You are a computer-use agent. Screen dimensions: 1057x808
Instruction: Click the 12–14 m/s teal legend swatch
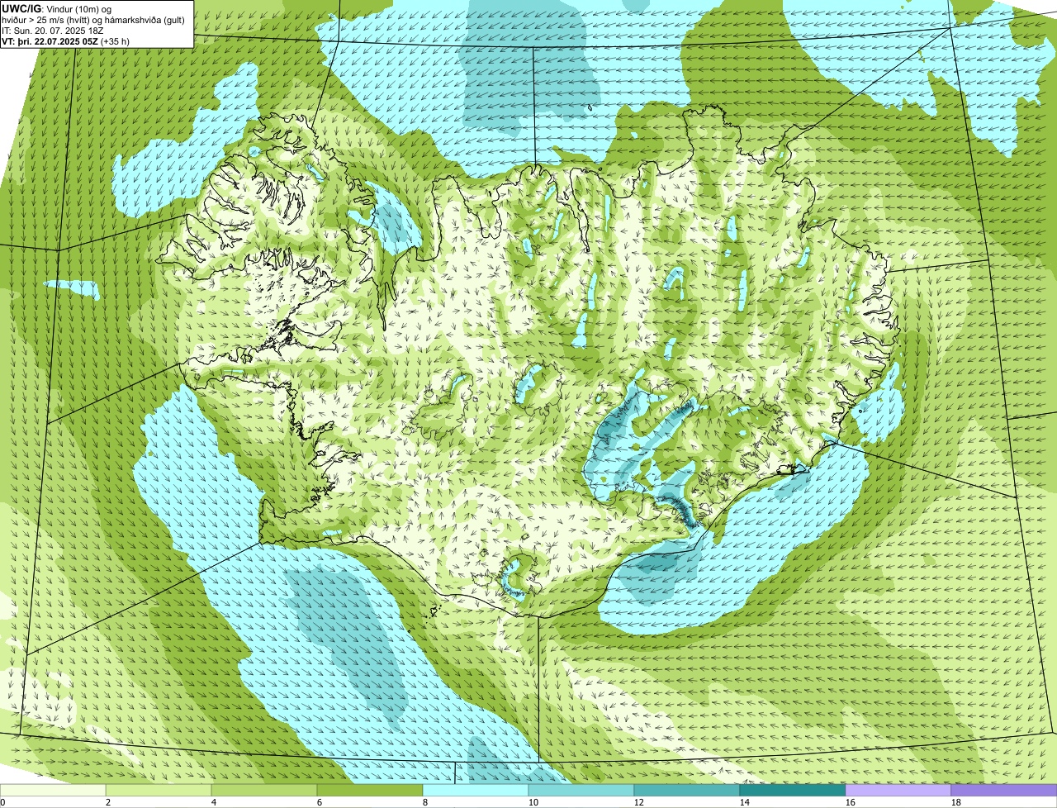(x=687, y=790)
